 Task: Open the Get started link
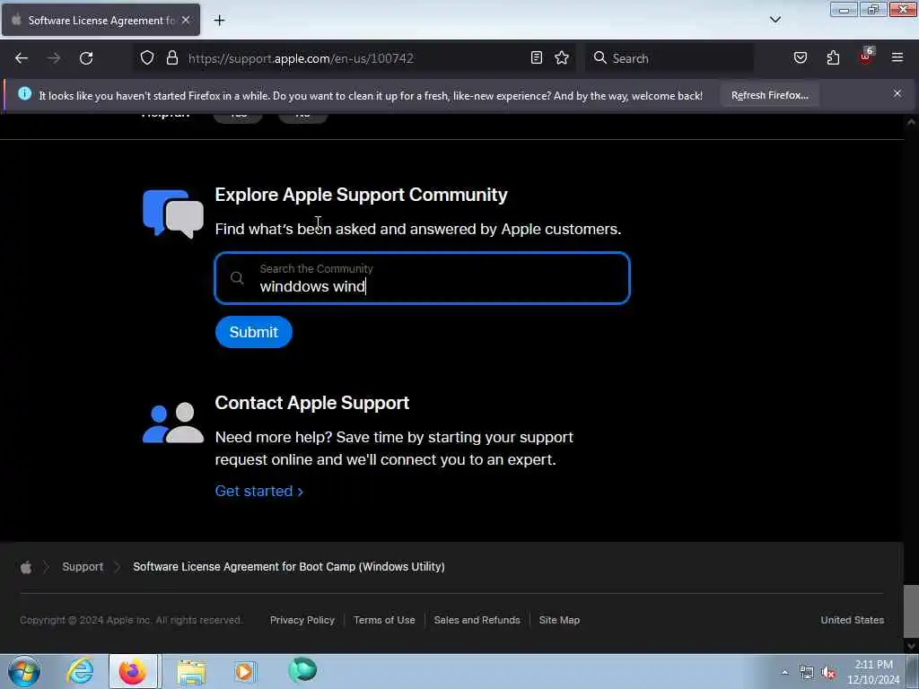258,491
